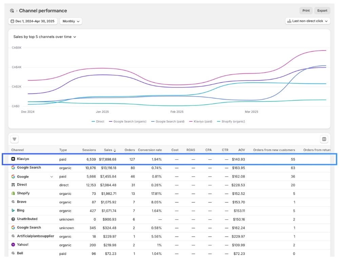Click the Print button
Image resolution: width=339 pixels, height=260 pixels.
coord(306,11)
